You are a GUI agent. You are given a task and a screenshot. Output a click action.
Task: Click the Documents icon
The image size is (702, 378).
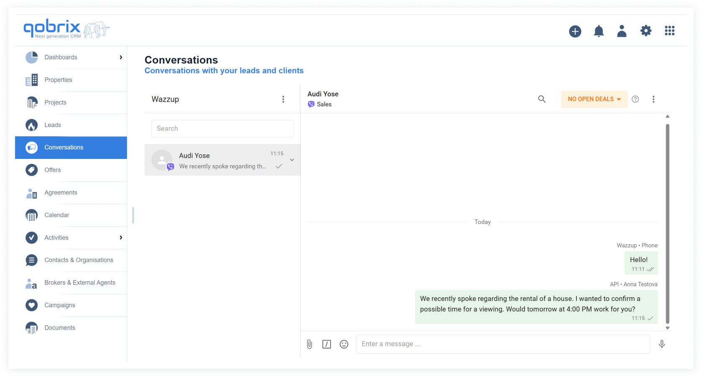point(31,328)
